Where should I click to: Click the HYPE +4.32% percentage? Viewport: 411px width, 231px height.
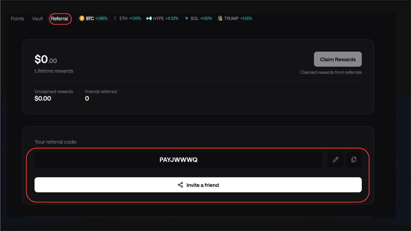[x=172, y=19]
